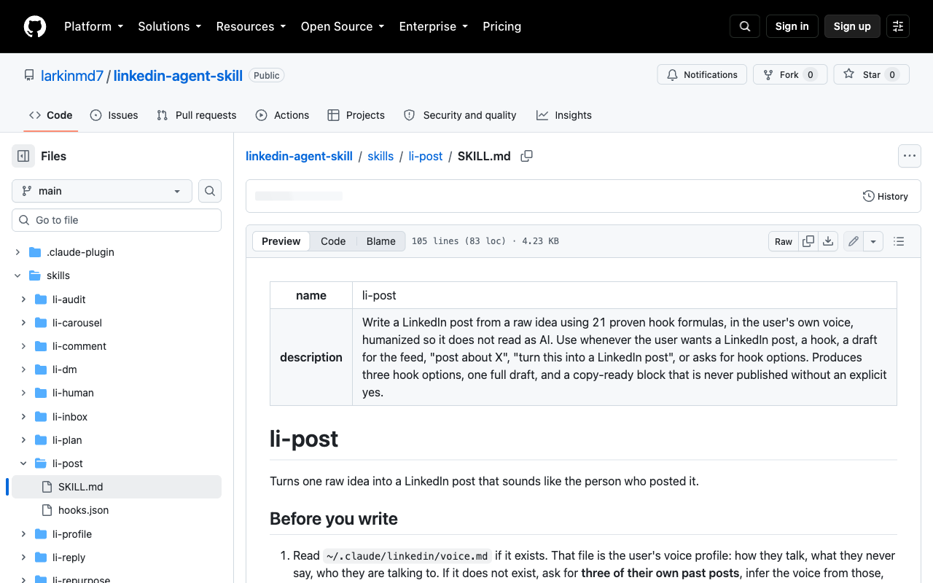Screen dimensions: 933x583
Task: Edit this file pencil icon
Action: pyautogui.click(x=854, y=241)
